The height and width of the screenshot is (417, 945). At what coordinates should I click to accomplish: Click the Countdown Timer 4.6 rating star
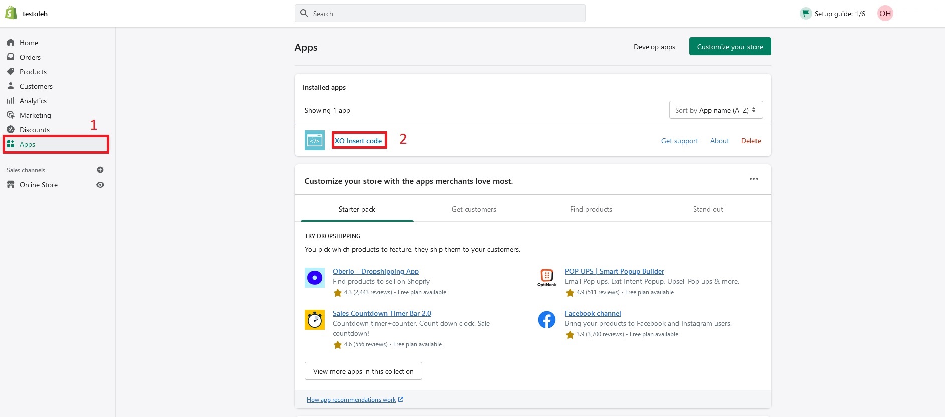coord(338,345)
